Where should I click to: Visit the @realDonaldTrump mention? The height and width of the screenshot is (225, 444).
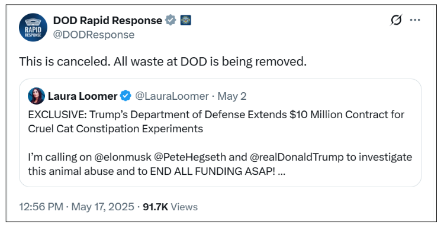297,157
